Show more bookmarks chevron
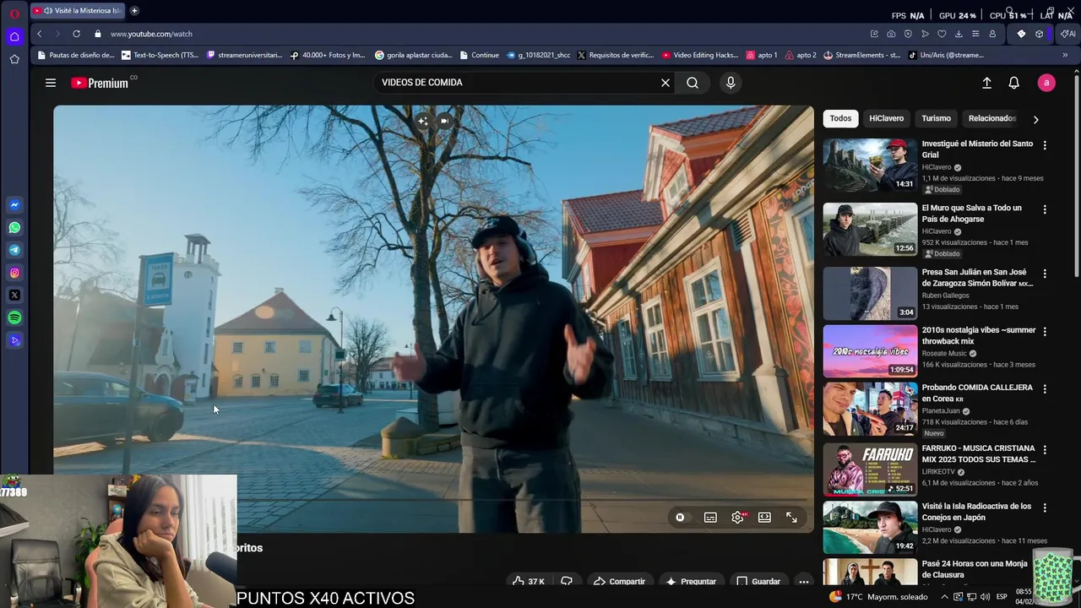The width and height of the screenshot is (1081, 608). tap(1065, 55)
